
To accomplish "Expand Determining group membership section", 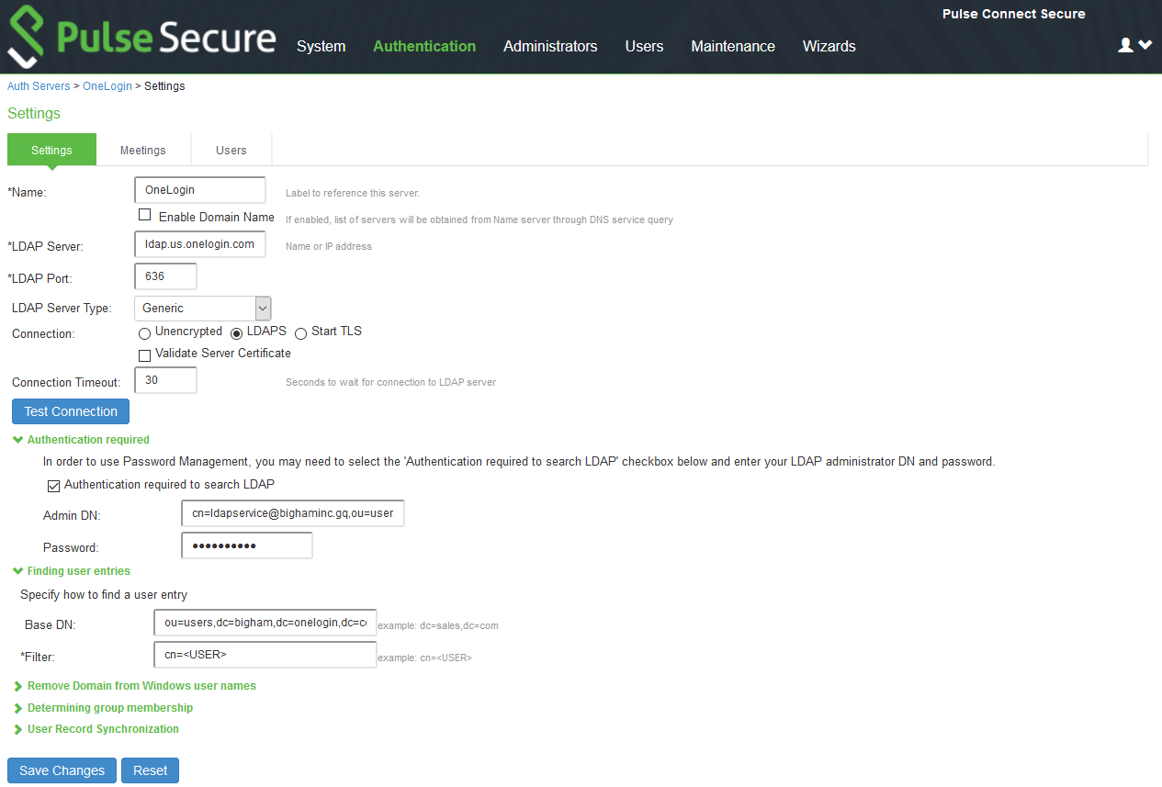I will (103, 708).
